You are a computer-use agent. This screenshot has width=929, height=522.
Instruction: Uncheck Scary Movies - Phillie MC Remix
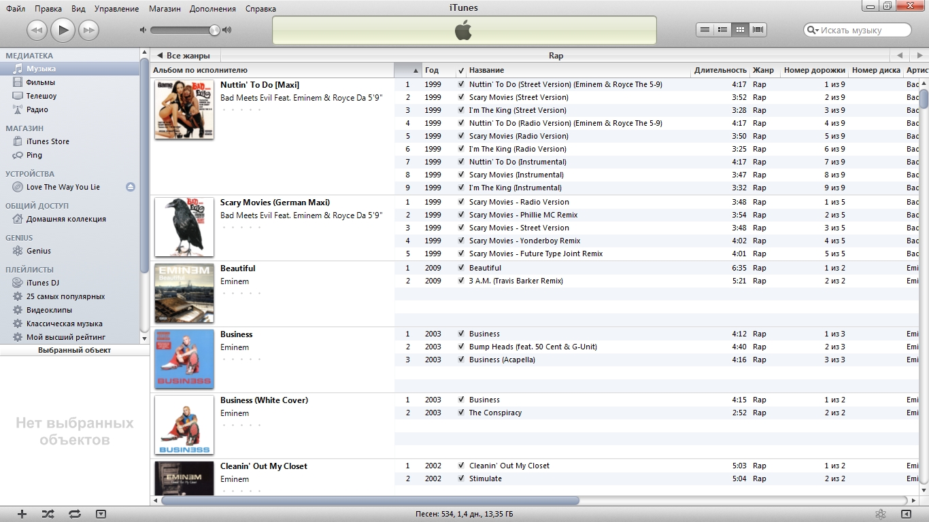(461, 215)
